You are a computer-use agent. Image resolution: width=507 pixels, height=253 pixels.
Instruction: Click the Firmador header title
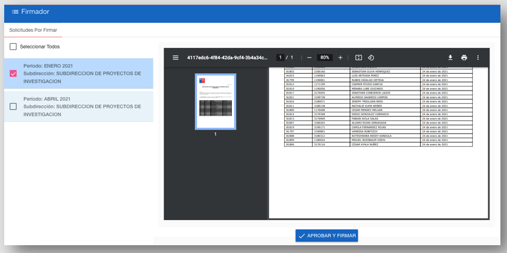tap(35, 11)
